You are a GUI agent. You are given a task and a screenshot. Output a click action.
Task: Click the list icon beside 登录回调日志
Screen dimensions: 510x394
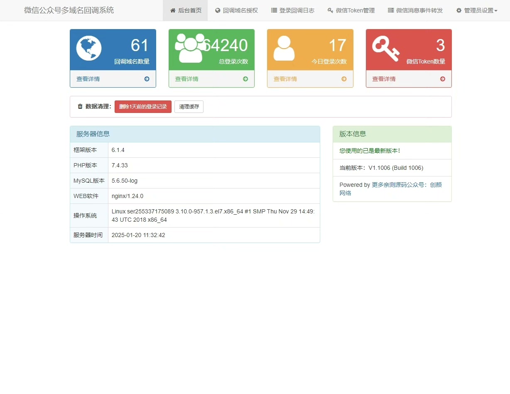pyautogui.click(x=274, y=10)
